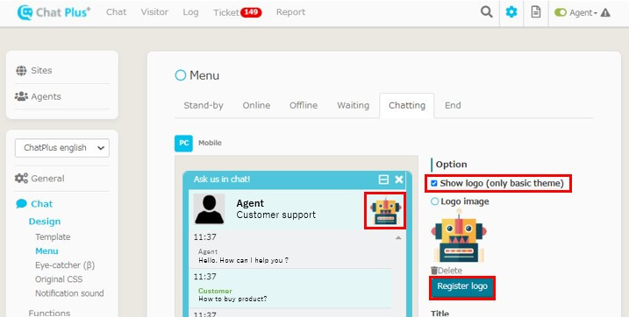The height and width of the screenshot is (317, 629).
Task: Select the Mobile preview mode
Action: (210, 143)
